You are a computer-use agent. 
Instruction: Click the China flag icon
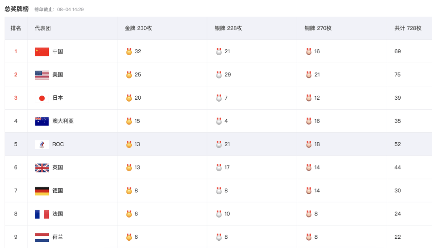(x=42, y=52)
